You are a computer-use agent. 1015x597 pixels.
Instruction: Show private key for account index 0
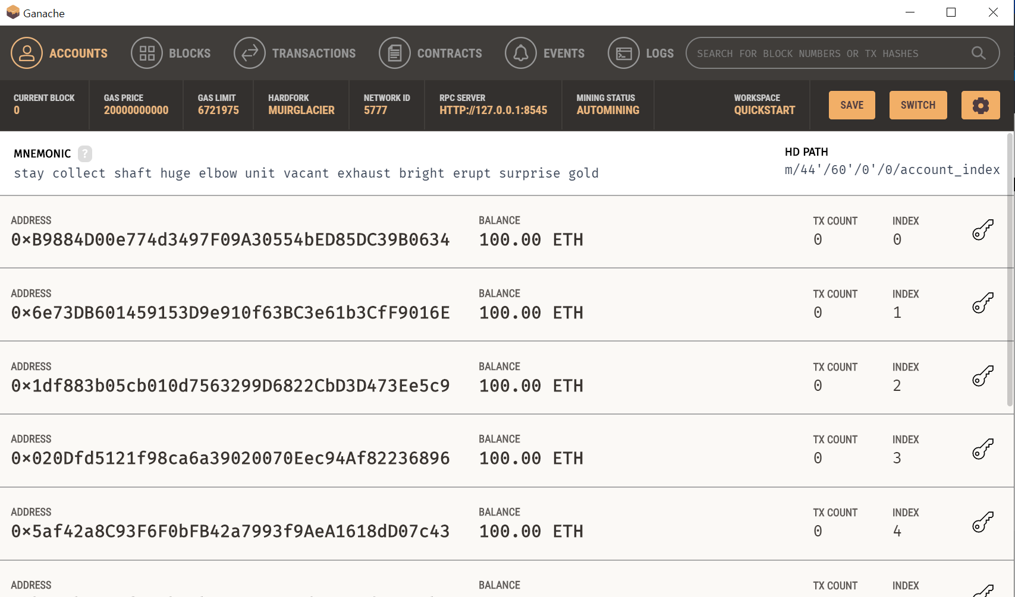point(983,229)
